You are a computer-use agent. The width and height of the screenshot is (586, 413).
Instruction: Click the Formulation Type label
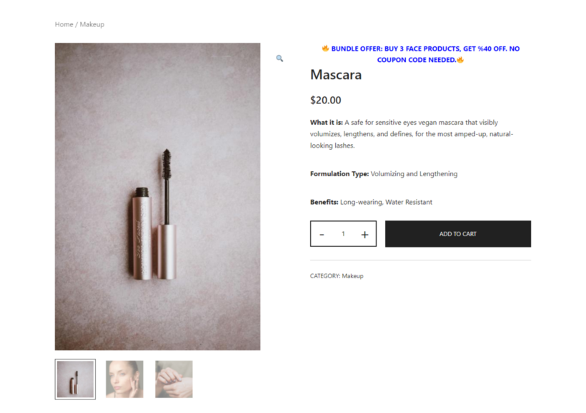(339, 173)
